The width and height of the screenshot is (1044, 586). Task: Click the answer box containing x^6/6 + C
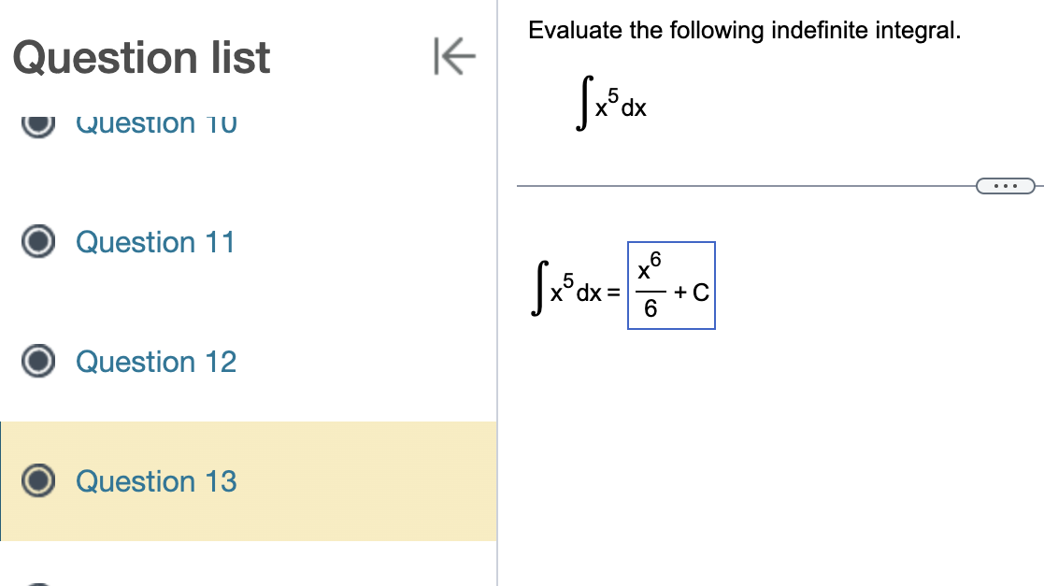click(x=671, y=286)
